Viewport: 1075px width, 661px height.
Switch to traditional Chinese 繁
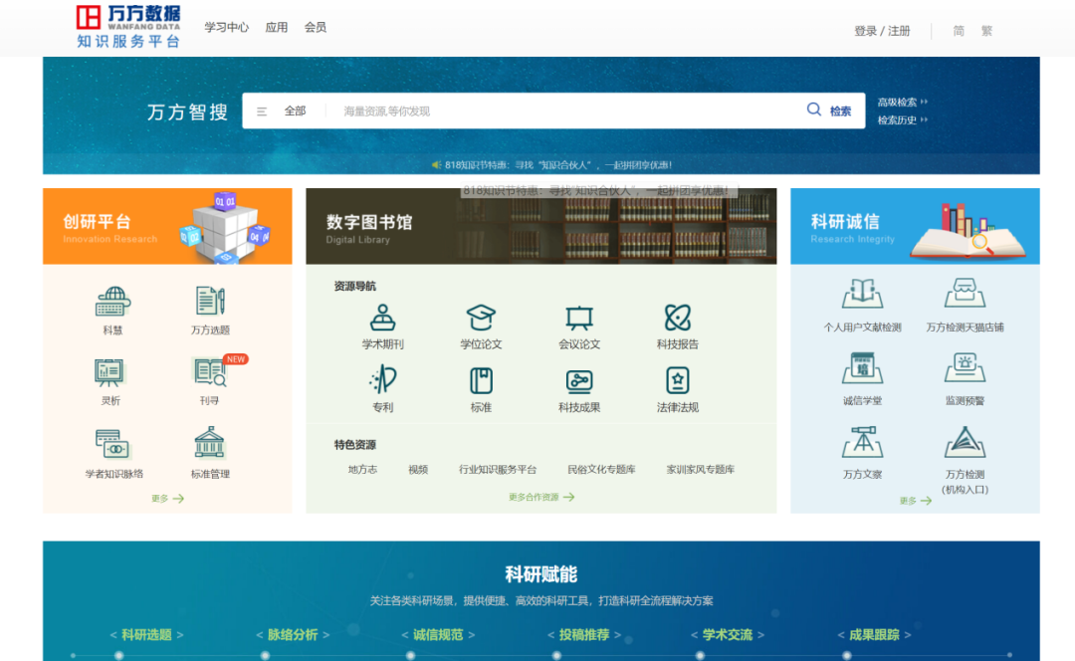(x=986, y=31)
